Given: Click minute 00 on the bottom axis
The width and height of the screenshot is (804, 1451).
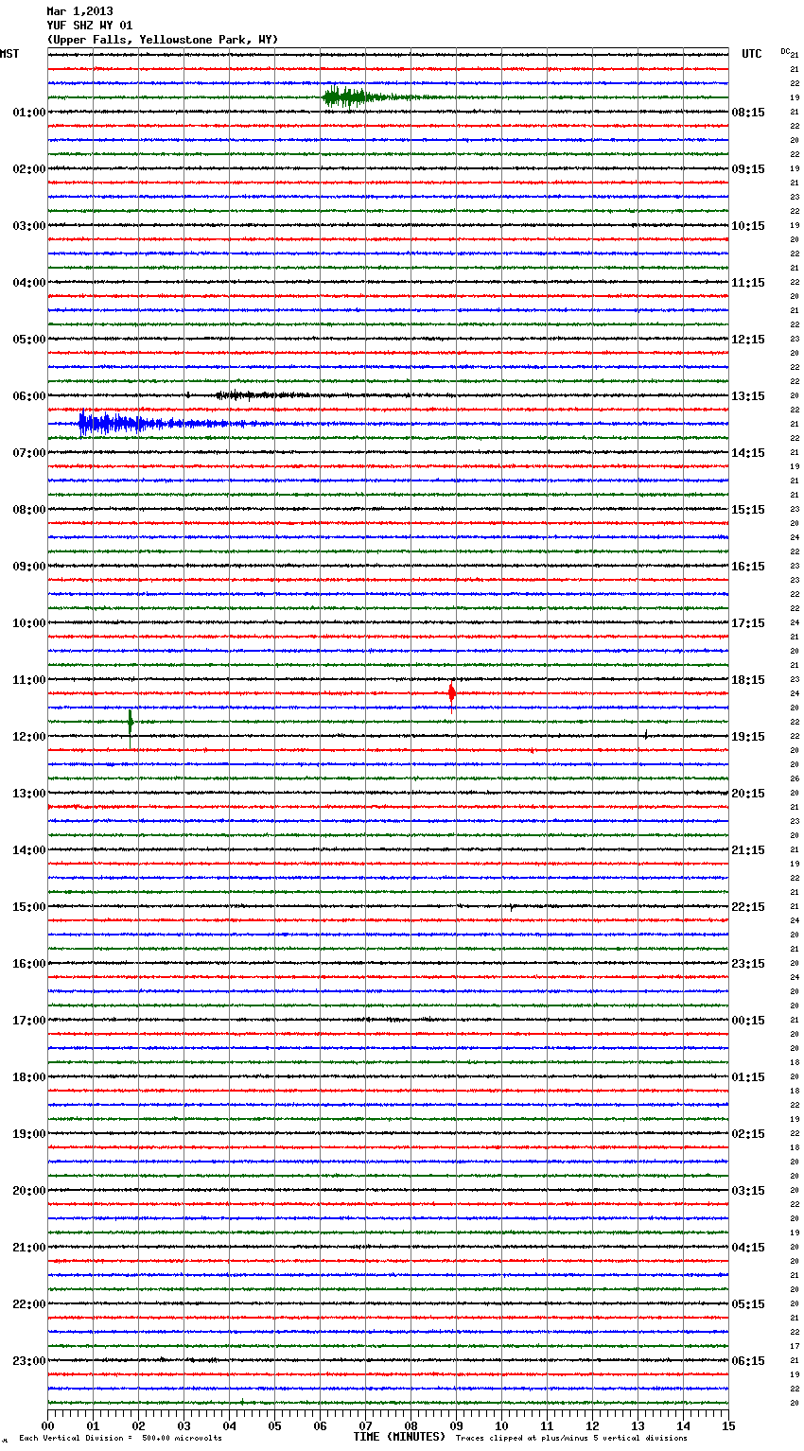Looking at the screenshot, I should click(47, 1425).
